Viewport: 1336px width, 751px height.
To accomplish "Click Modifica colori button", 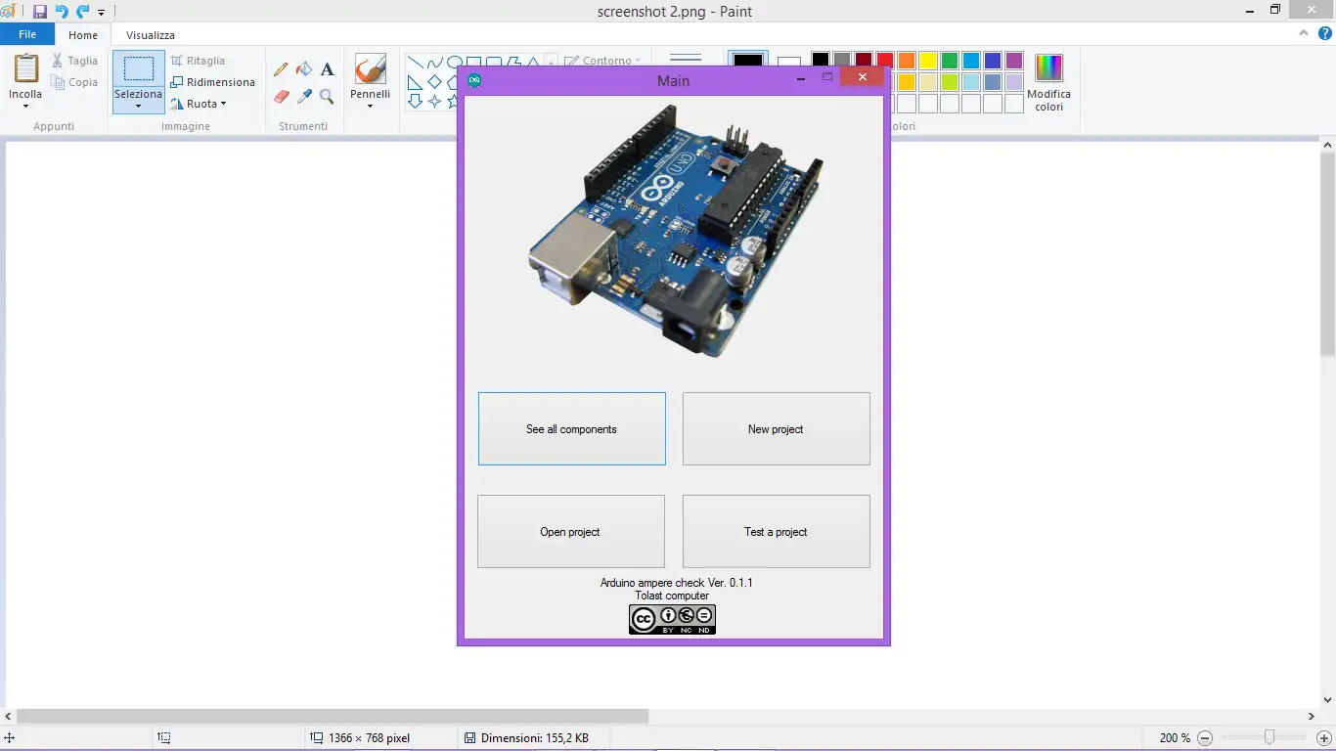I will click(x=1048, y=82).
